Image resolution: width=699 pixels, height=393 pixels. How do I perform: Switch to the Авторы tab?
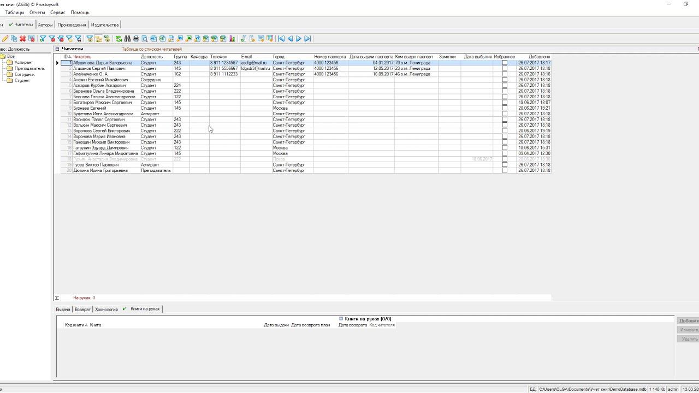pyautogui.click(x=45, y=25)
